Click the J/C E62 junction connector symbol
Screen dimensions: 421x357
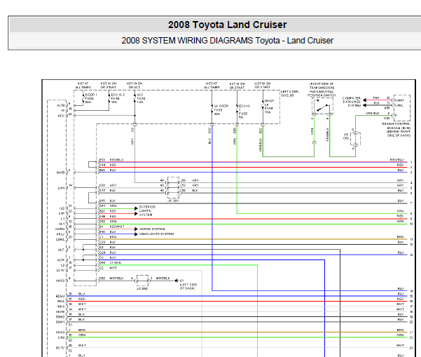pyautogui.click(x=142, y=281)
